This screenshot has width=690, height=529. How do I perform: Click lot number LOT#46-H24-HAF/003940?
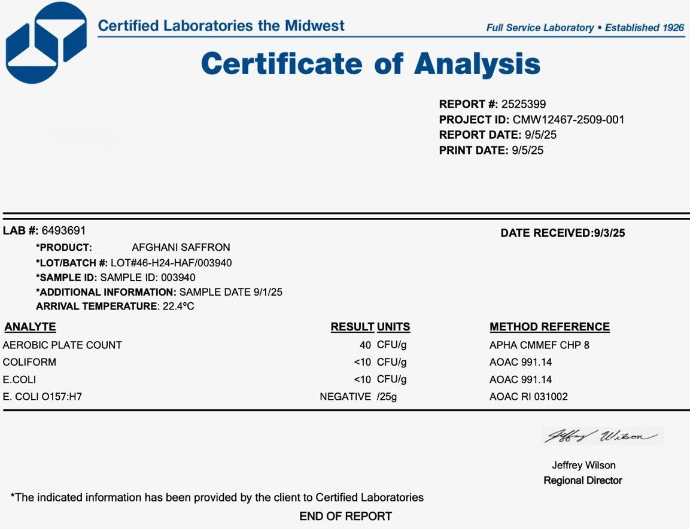click(171, 263)
